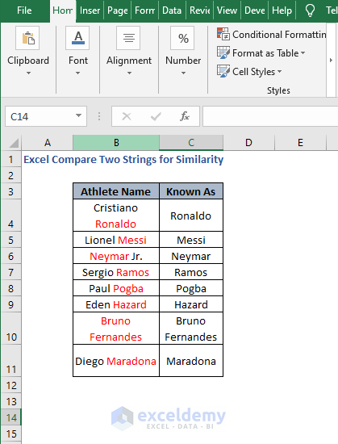Open the Number percent group icon
Viewport: 338px width, 444px height.
tap(182, 38)
